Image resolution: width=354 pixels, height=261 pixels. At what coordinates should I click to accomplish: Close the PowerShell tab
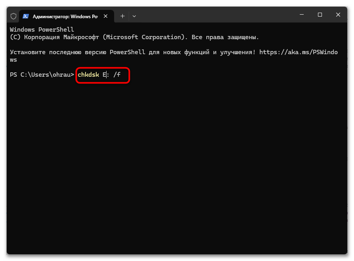[105, 16]
